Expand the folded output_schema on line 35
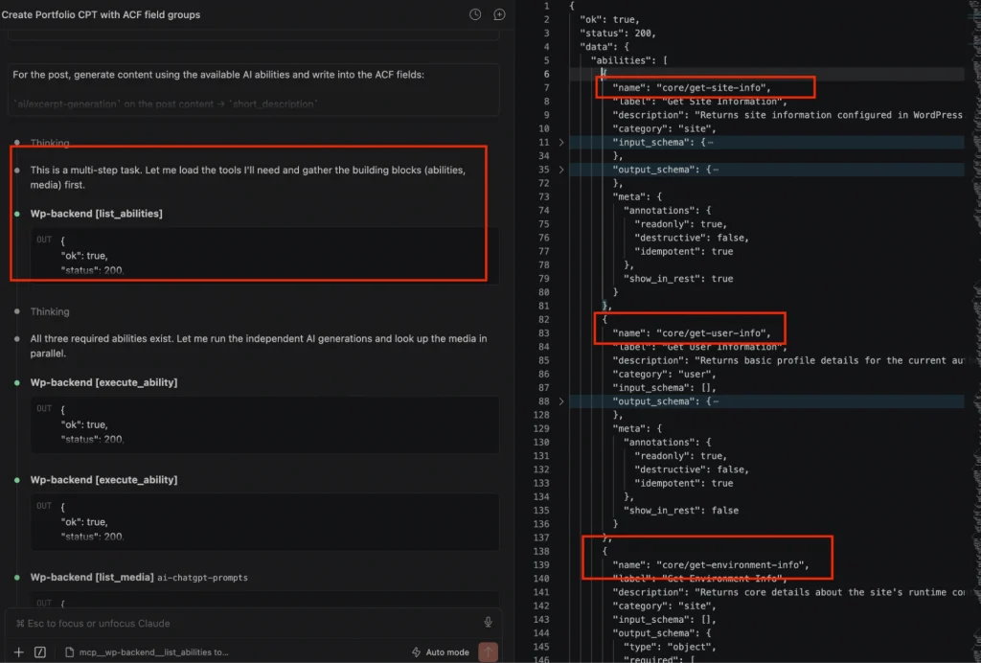Viewport: 981px width, 663px height. pyautogui.click(x=561, y=170)
